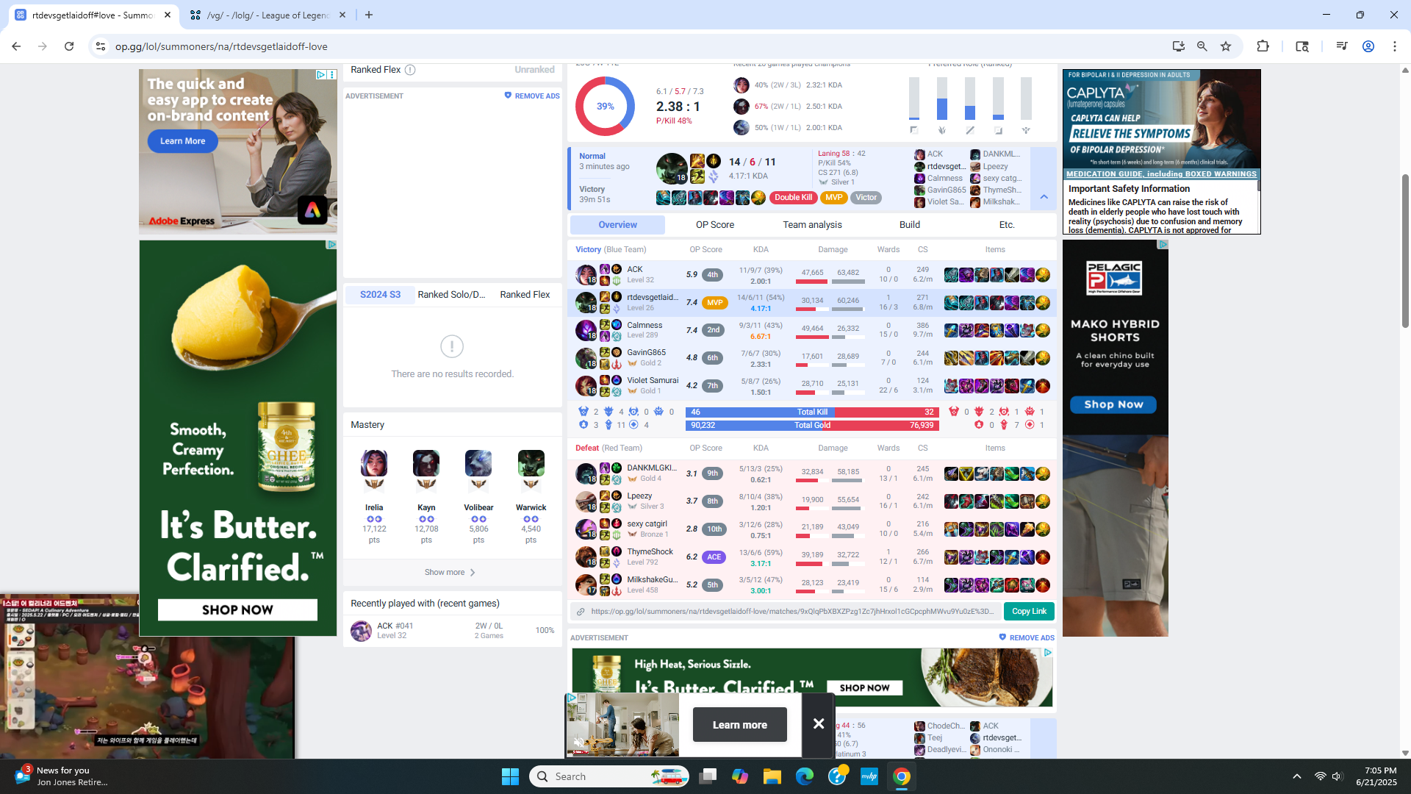Open Copilot icon in the taskbar
This screenshot has height=794, width=1411.
[739, 776]
